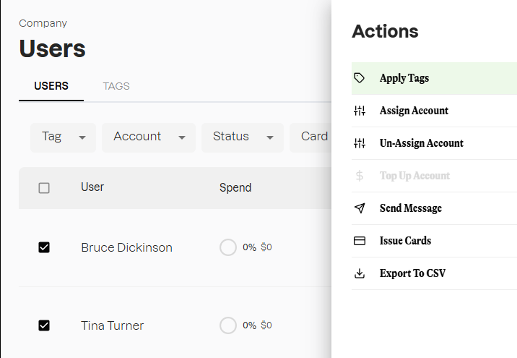517x358 pixels.
Task: Expand the Account filter dropdown
Action: 149,137
